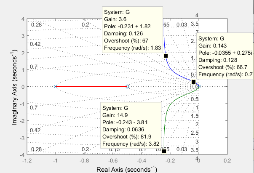
Task: Click the zero circle marker at -0.5
Action: [128, 87]
